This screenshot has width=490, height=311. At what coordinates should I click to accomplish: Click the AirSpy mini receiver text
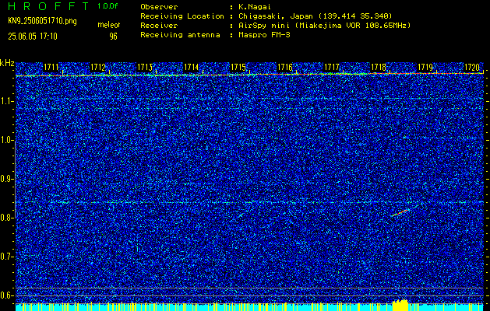324,25
